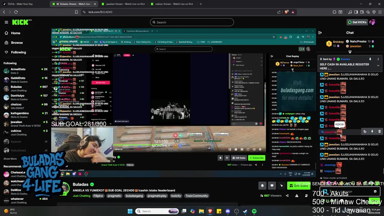Click the pragmaticplay tag
384x216 pixels.
tap(157, 196)
